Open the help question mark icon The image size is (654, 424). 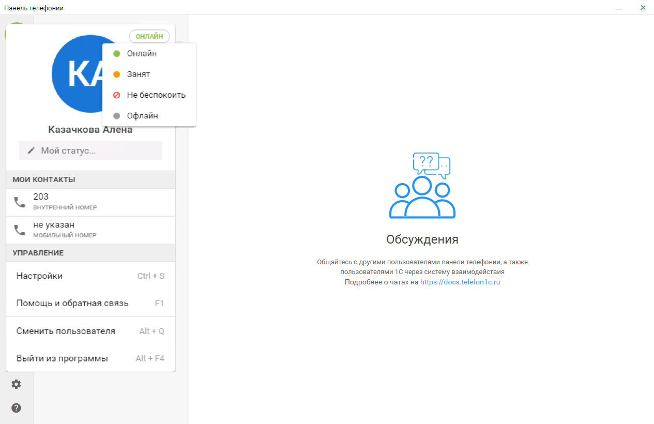click(17, 408)
